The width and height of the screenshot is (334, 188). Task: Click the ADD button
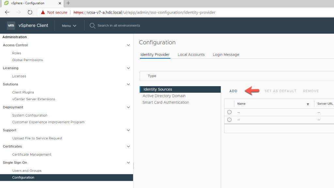coord(233,91)
